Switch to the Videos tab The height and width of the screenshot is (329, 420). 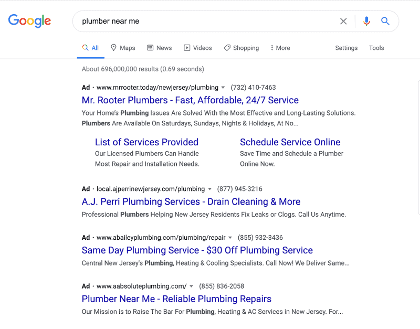pyautogui.click(x=198, y=48)
